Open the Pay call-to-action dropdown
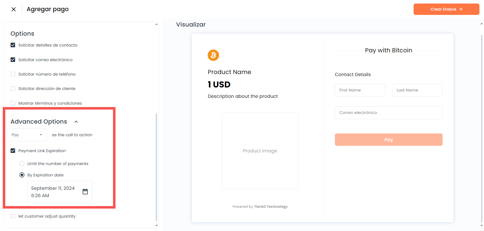 coord(27,135)
